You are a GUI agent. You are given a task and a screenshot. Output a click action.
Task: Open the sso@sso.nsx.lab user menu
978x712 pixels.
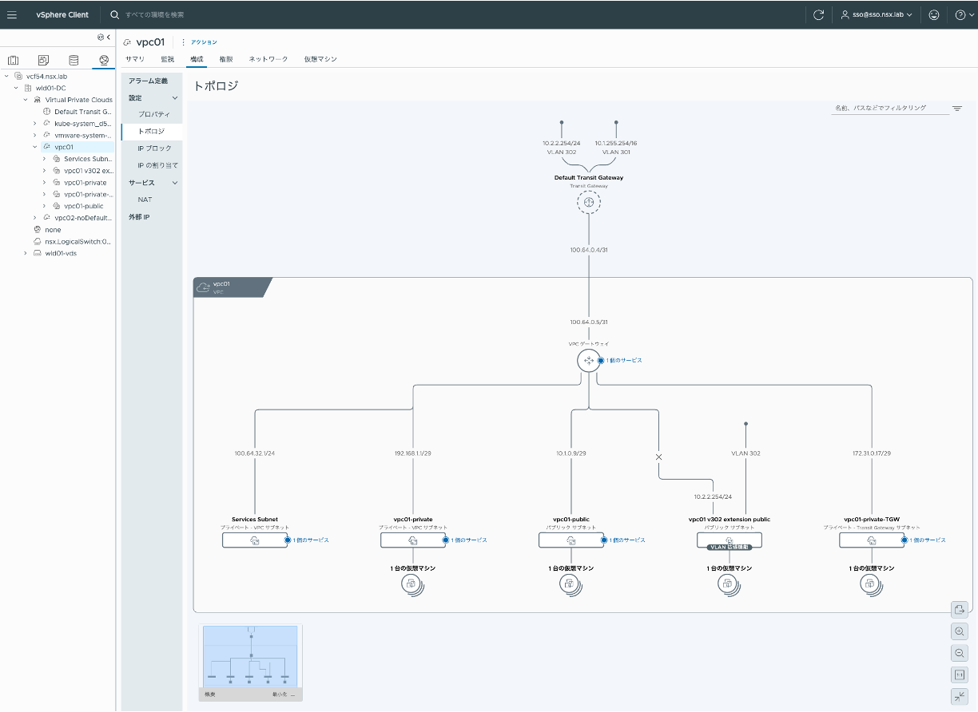tap(877, 14)
